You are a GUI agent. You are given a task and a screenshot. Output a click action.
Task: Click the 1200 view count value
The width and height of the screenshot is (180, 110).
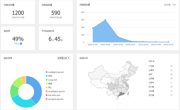click(18, 13)
